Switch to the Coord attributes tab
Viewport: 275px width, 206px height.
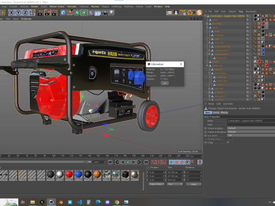point(216,113)
